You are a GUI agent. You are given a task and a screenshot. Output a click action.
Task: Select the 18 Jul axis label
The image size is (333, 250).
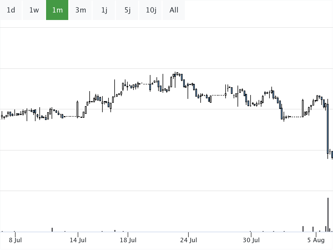click(x=128, y=240)
